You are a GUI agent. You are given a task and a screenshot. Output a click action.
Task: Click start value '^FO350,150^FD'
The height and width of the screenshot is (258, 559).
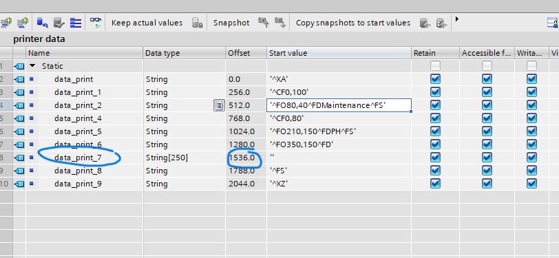click(x=302, y=144)
